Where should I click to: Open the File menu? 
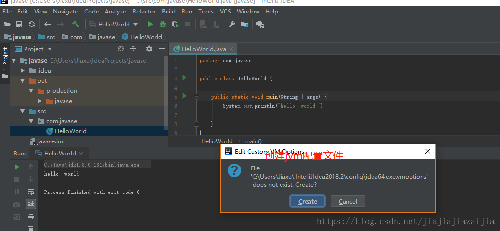coord(7,12)
